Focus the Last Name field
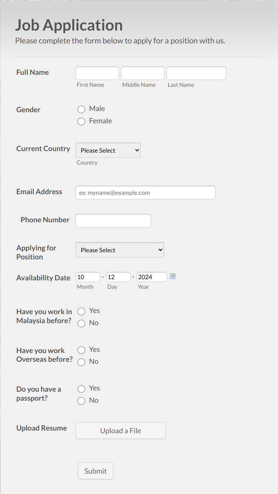Screen dimensions: 278x494 click(196, 73)
